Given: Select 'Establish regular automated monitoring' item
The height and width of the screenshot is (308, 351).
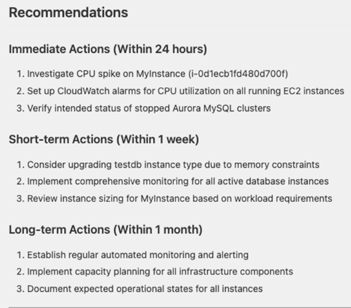Looking at the screenshot, I should click(132, 255).
